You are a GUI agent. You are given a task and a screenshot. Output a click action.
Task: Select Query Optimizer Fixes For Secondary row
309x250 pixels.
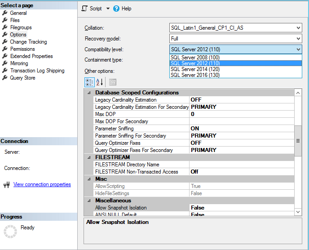[194, 150]
